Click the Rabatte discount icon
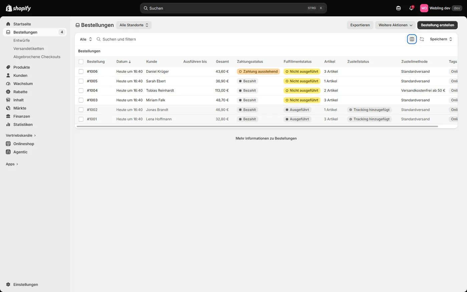The image size is (467, 292). pos(8,92)
